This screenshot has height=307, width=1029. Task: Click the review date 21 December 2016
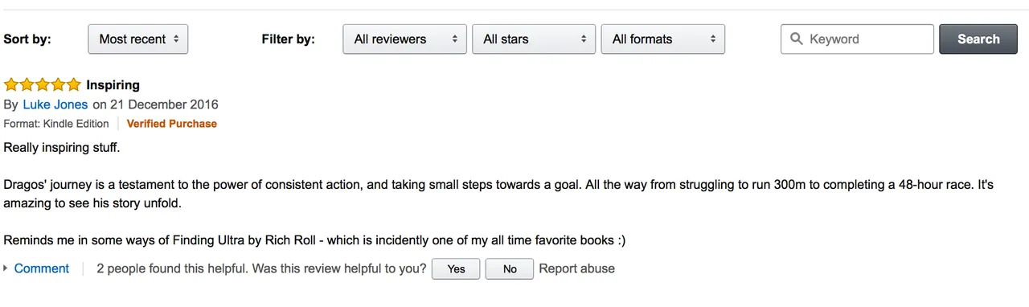pos(164,104)
